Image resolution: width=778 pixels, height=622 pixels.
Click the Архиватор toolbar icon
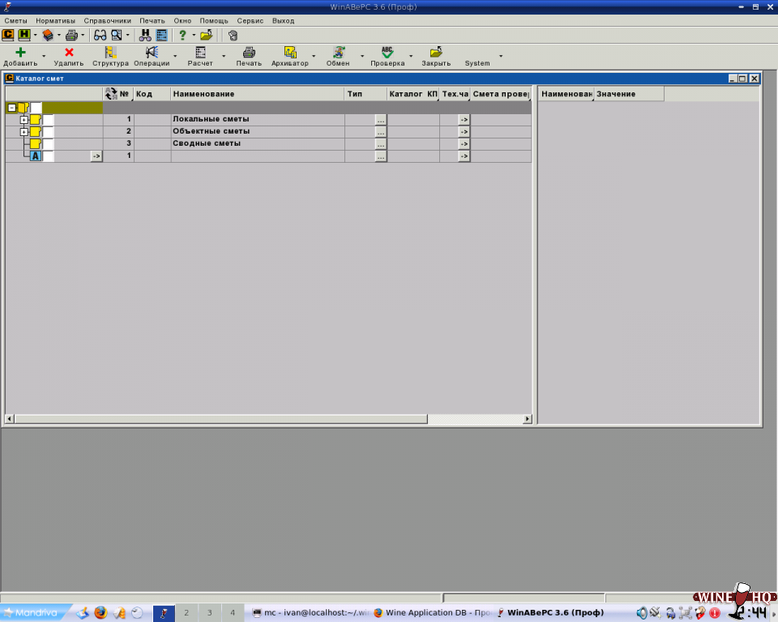289,52
